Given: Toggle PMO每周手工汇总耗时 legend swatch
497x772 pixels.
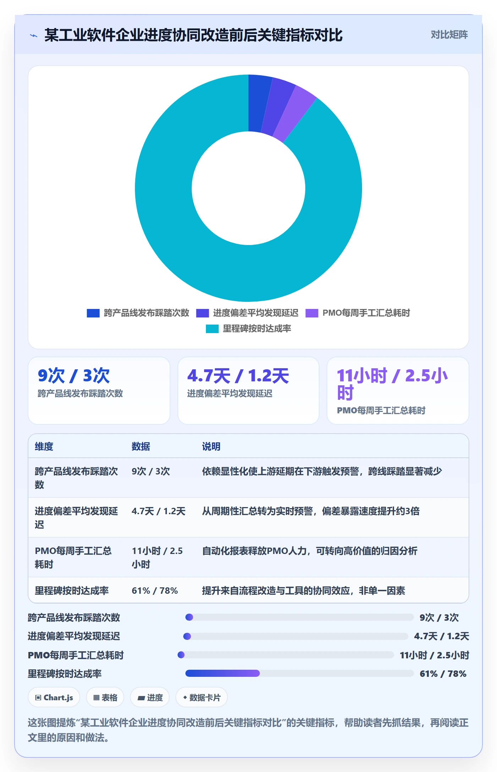Looking at the screenshot, I should (x=312, y=313).
